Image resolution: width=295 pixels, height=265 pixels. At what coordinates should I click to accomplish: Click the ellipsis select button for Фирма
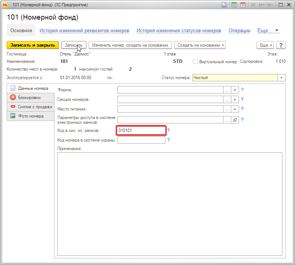coord(227,90)
